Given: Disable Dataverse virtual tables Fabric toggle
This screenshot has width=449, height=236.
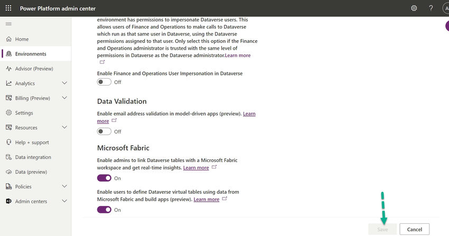Looking at the screenshot, I should coord(104,210).
